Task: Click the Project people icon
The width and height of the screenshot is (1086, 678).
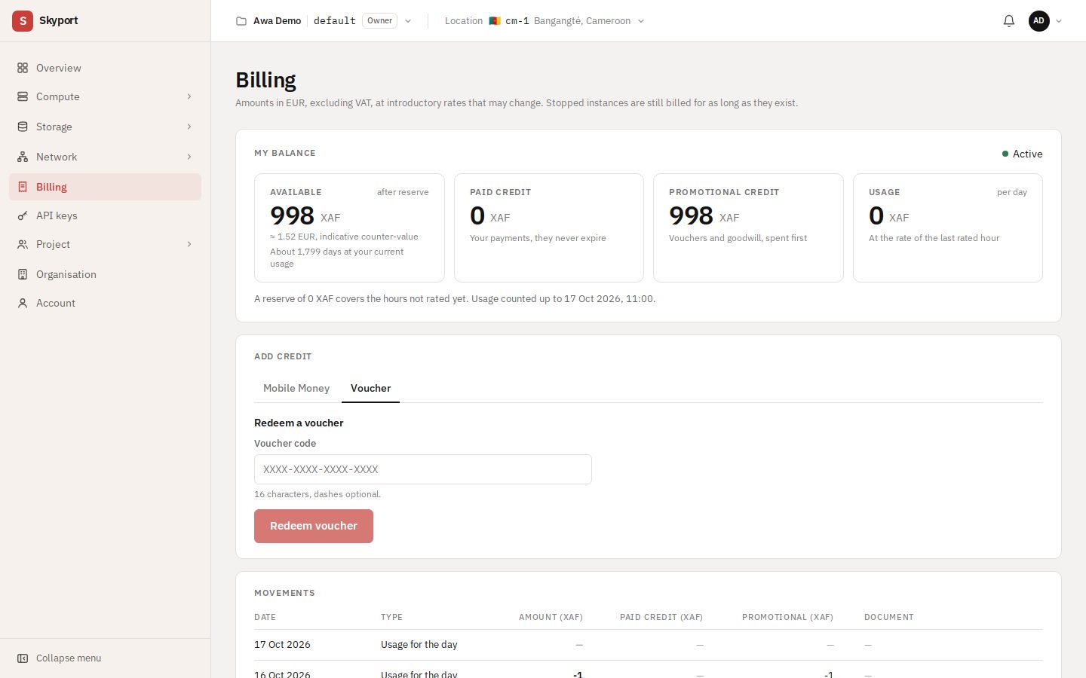Action: [x=23, y=244]
